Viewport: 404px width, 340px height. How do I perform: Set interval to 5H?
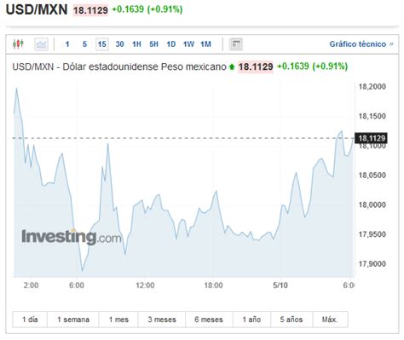pos(153,44)
